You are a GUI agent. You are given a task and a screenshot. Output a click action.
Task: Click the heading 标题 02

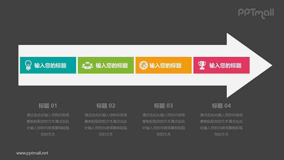point(106,106)
